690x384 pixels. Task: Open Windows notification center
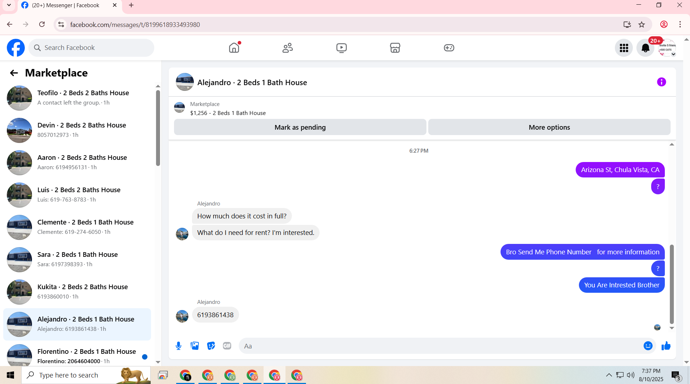click(x=676, y=375)
